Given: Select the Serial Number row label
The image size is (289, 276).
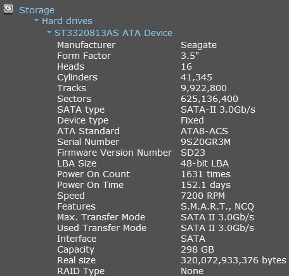Looking at the screenshot, I should coord(88,142).
